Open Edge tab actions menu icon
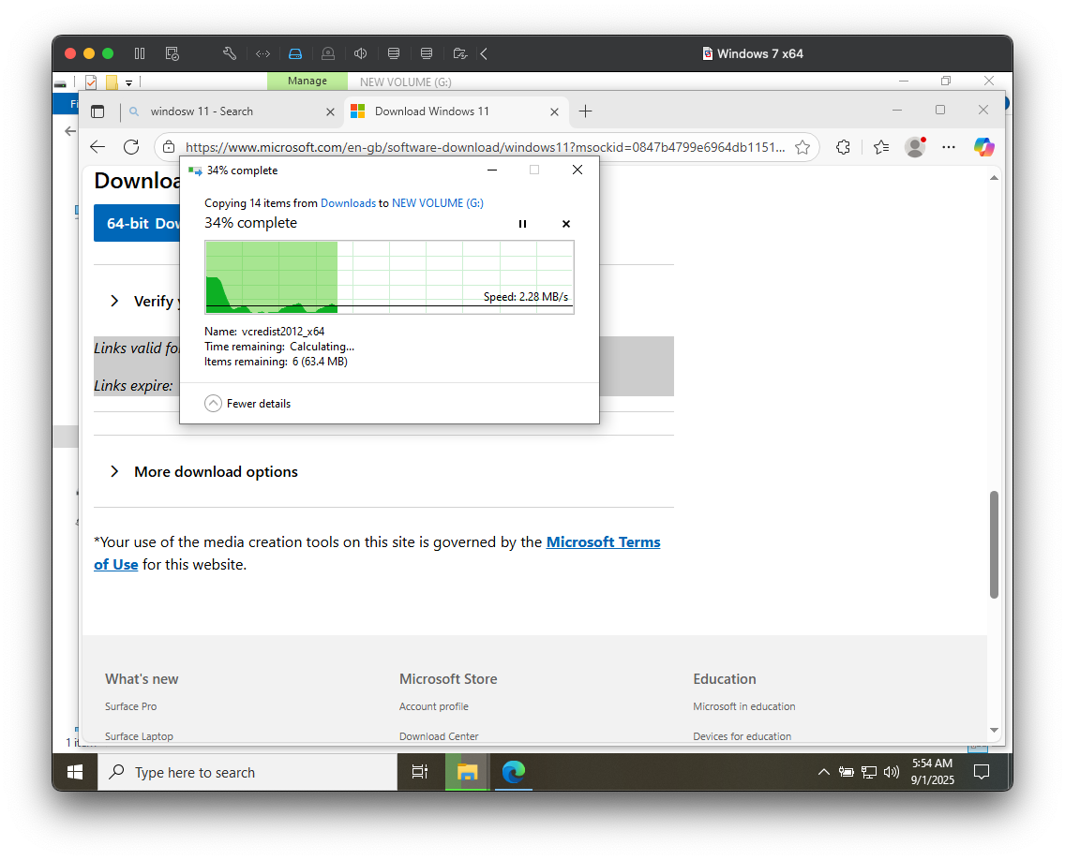The image size is (1065, 860). tap(97, 111)
